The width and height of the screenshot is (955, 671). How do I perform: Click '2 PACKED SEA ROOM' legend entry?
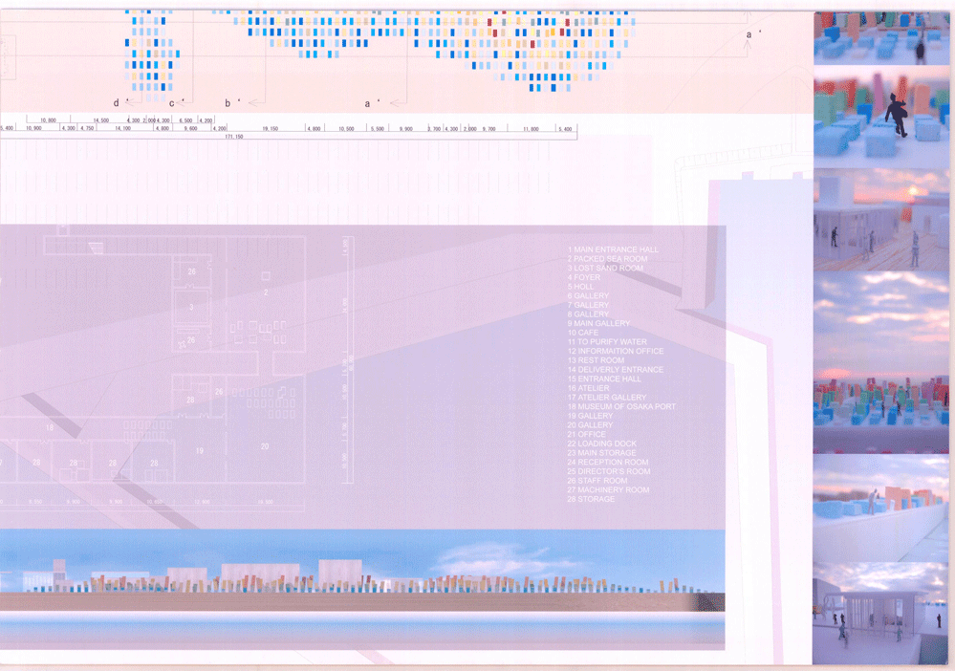(x=607, y=259)
